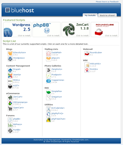Click the Joomla icon
Viewport: 123px width, 145px height.
pyautogui.click(x=10, y=76)
